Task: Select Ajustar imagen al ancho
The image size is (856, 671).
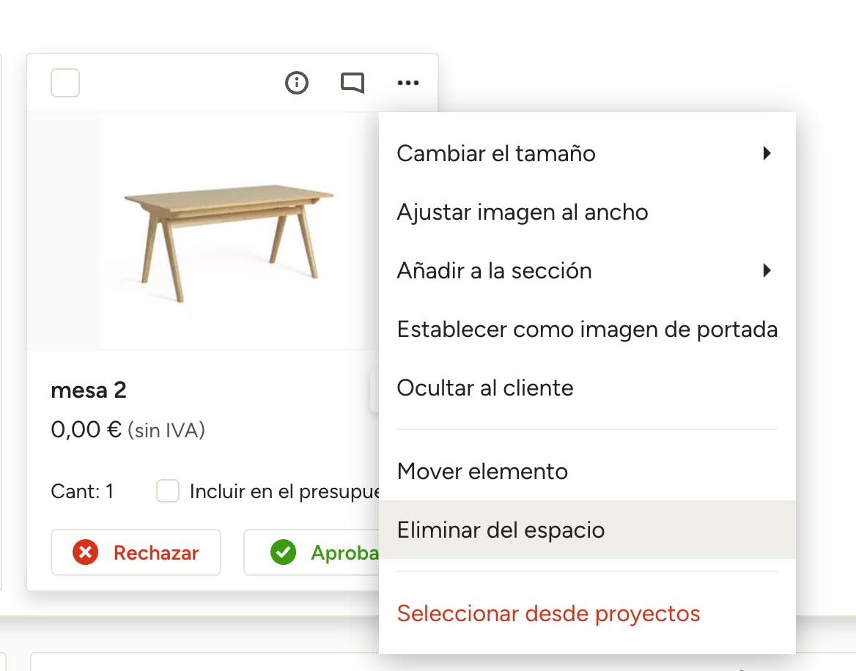Action: coord(523,212)
